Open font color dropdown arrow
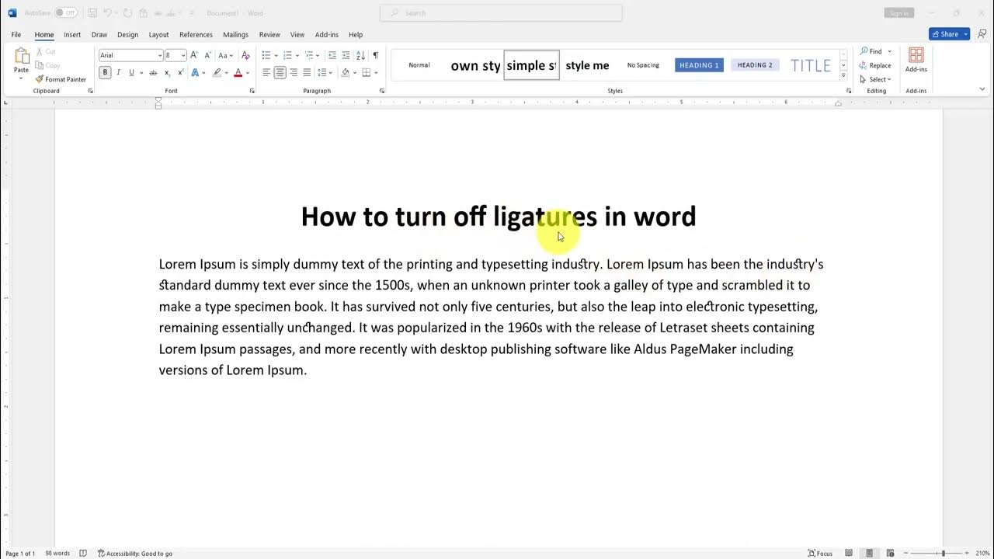994x559 pixels. [x=248, y=73]
